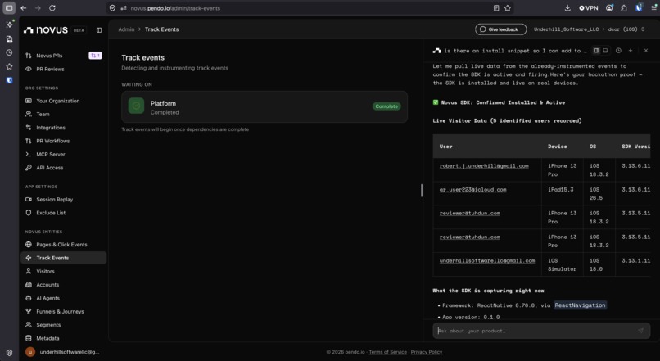The image size is (660, 361).
Task: Click the AI Agents robot icon
Action: [29, 298]
